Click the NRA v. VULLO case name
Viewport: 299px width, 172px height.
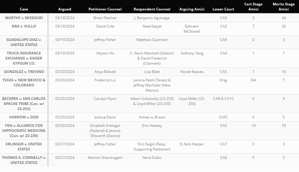pyautogui.click(x=24, y=26)
